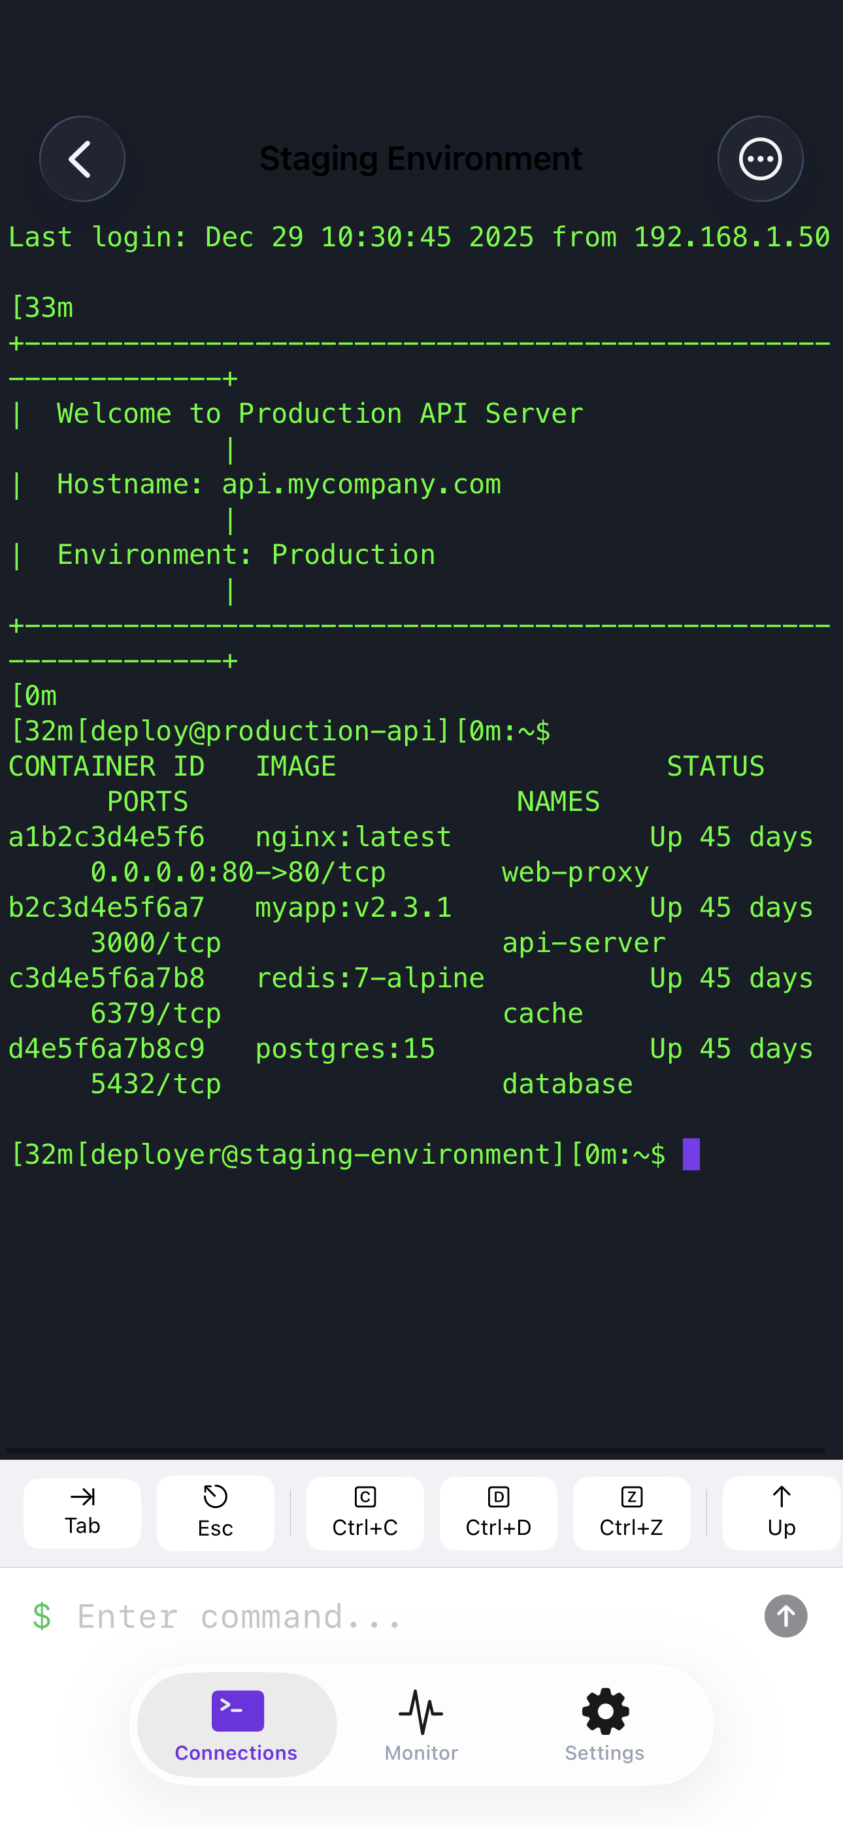Tap the Enter command input field

284,1617
